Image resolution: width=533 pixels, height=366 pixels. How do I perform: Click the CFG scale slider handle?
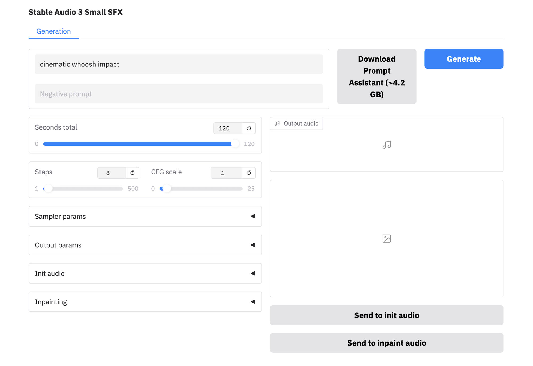[x=167, y=189]
